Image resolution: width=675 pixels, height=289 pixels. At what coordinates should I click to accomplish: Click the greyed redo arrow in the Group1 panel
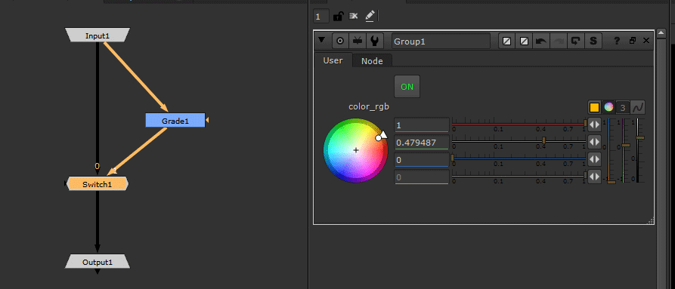coord(558,42)
